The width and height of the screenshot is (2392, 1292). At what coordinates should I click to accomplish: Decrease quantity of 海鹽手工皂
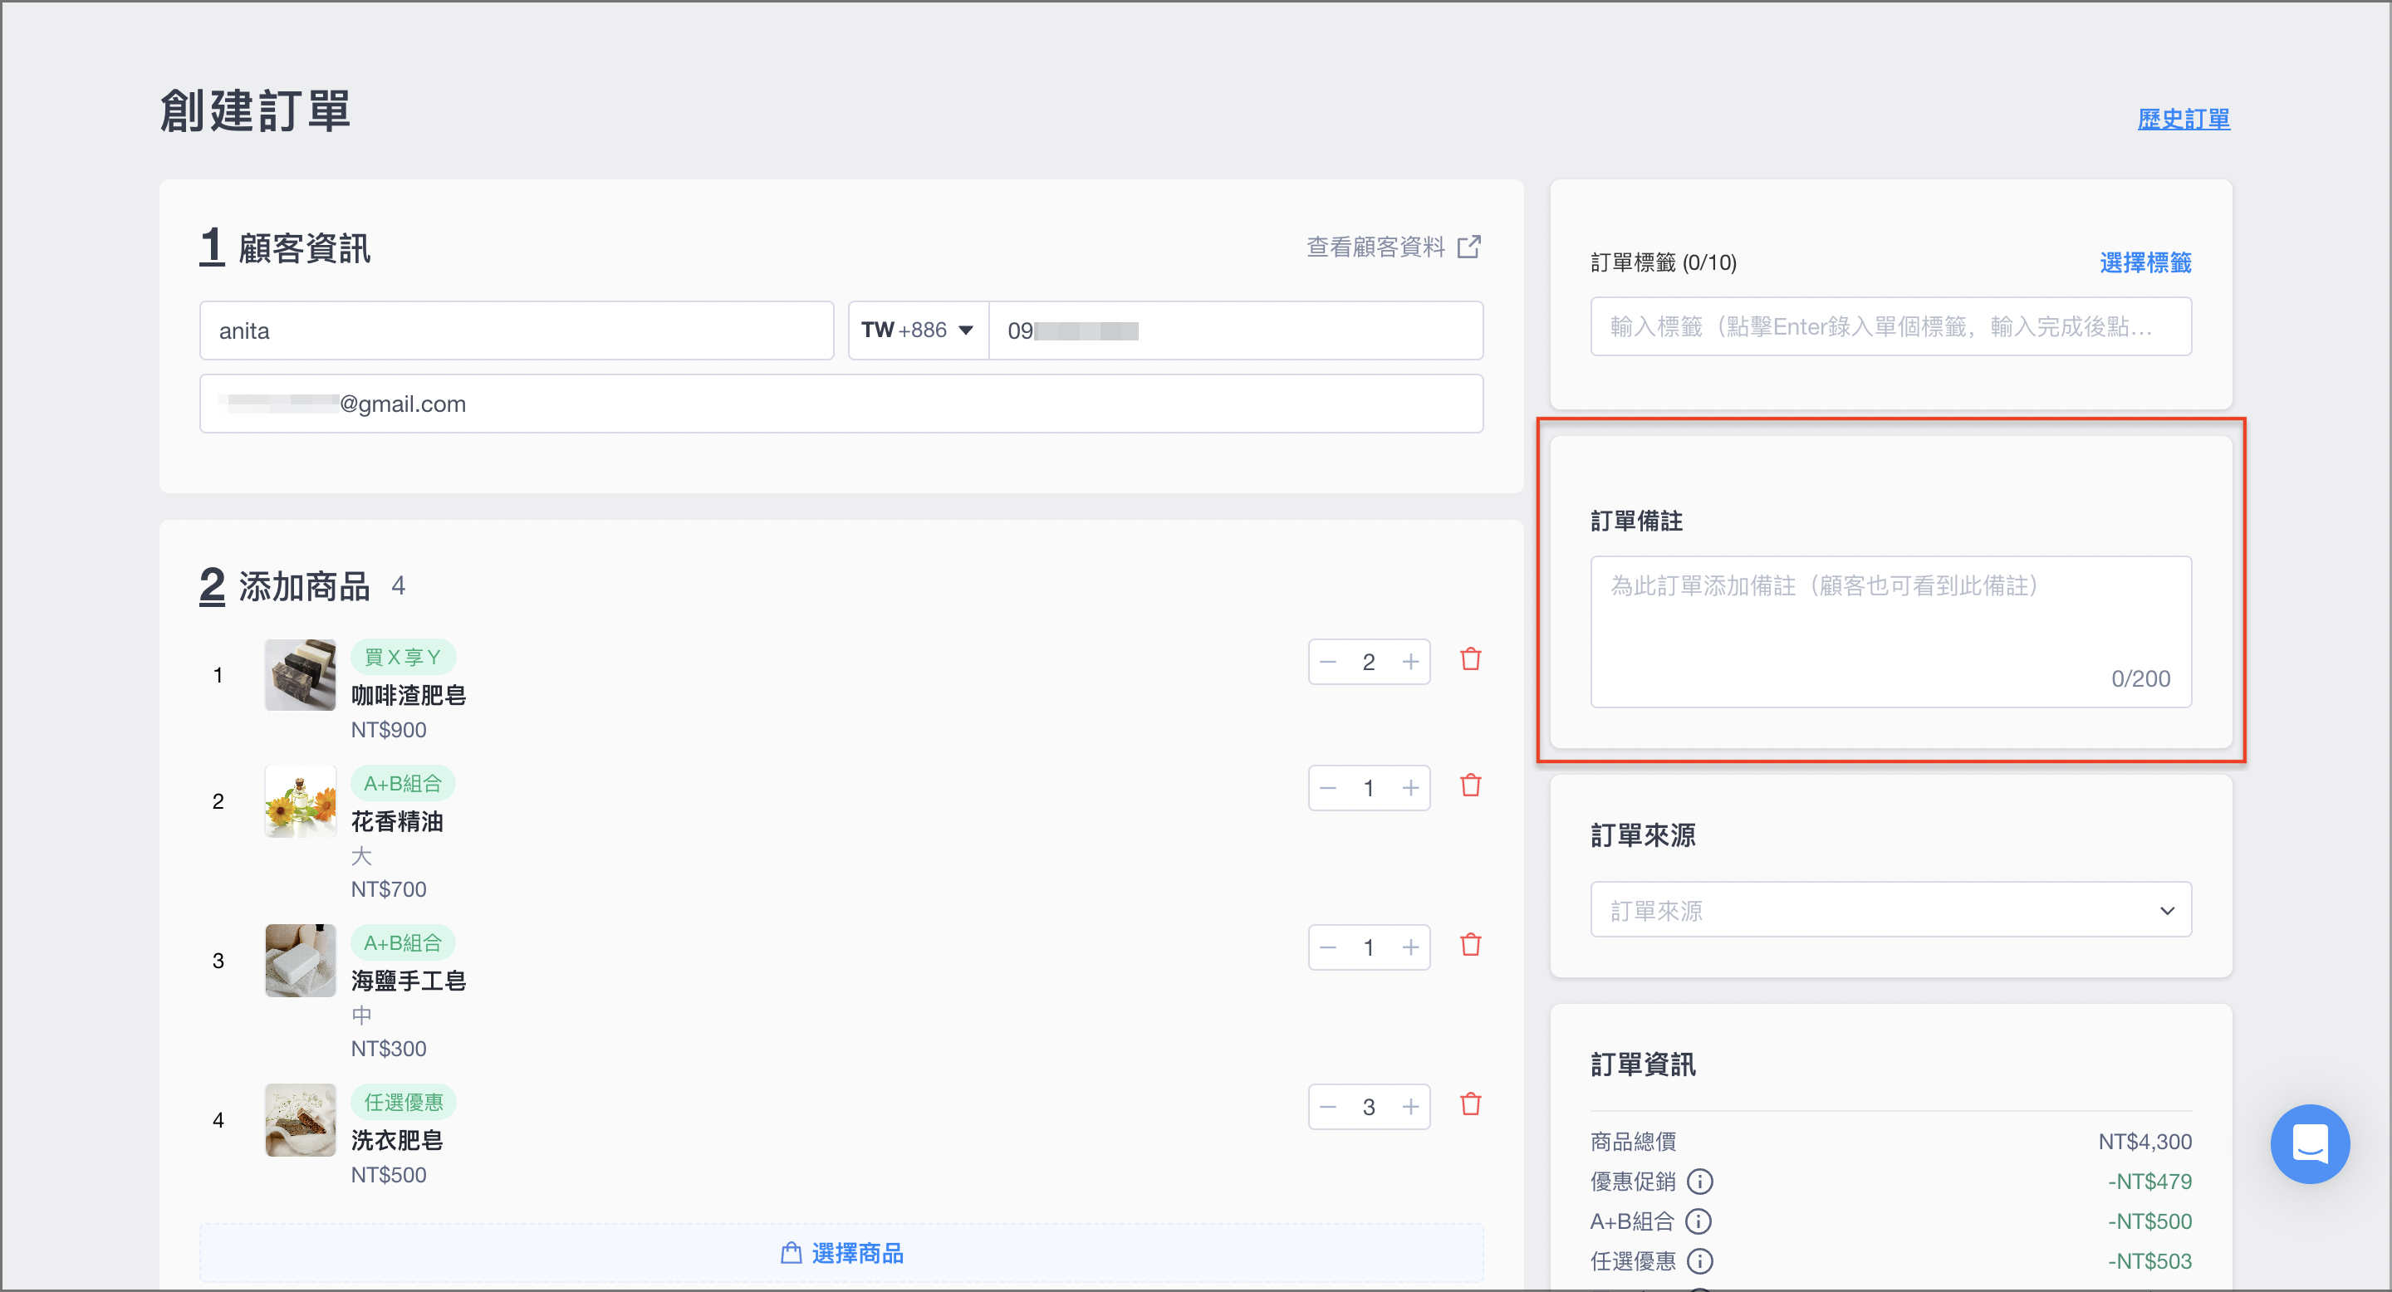coord(1327,947)
